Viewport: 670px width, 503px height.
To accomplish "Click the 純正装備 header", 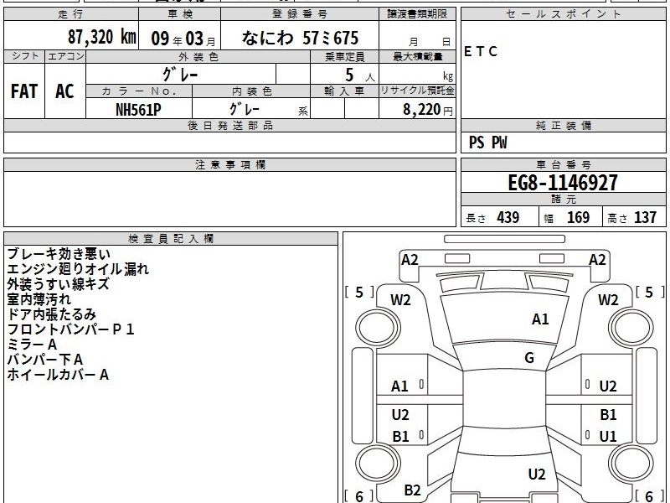I will (563, 126).
